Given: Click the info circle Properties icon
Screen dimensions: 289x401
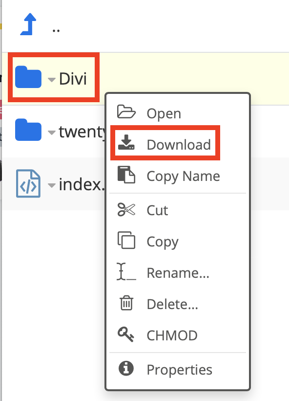Looking at the screenshot, I should 126,369.
